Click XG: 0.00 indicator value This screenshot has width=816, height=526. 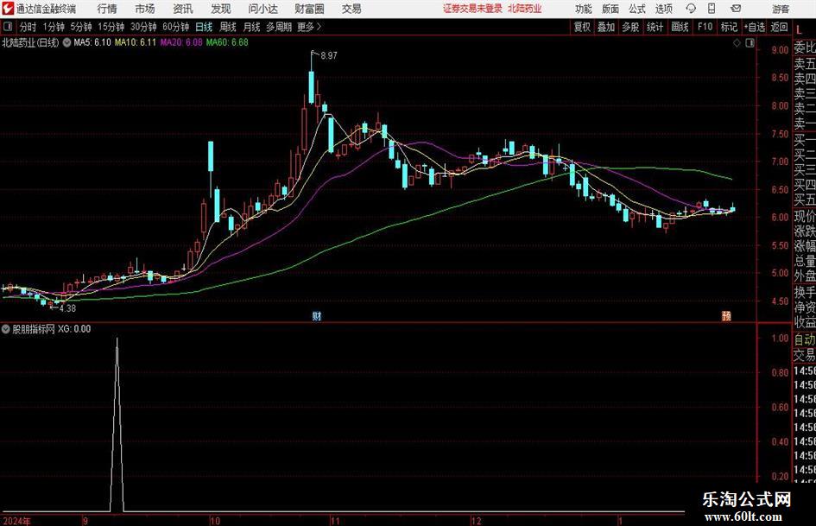[74, 329]
